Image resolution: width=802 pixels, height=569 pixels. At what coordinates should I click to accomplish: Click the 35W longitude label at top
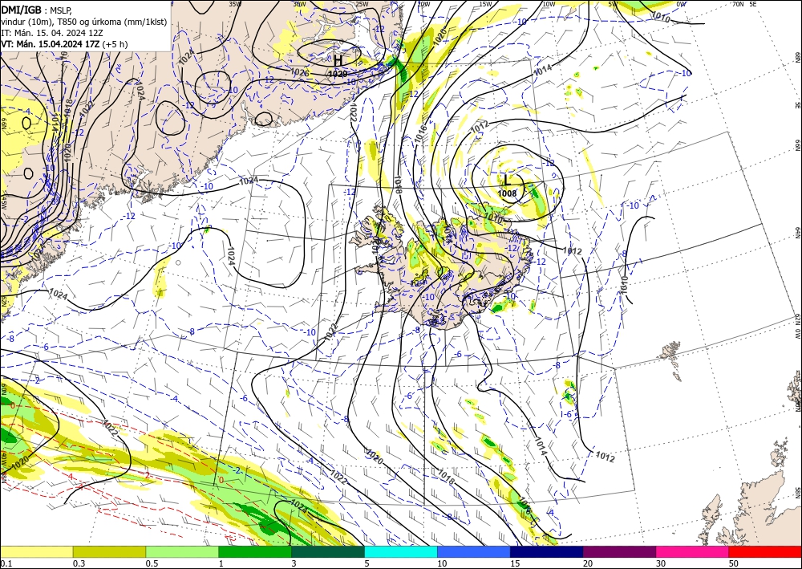[235, 4]
